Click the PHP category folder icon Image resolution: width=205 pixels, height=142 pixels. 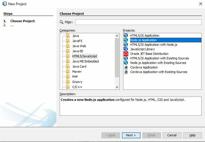(x=68, y=77)
